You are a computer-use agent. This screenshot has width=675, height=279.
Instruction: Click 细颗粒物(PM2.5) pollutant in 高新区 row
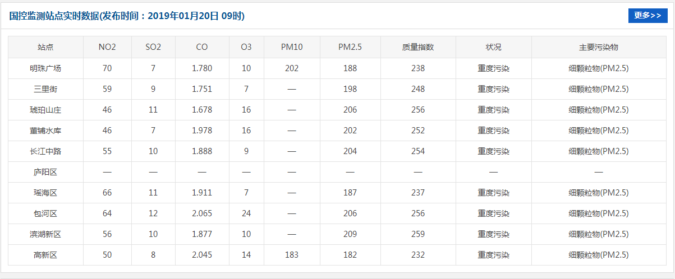599,255
